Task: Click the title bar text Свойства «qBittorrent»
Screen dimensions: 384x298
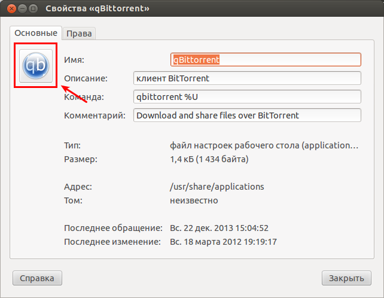Action: click(97, 8)
